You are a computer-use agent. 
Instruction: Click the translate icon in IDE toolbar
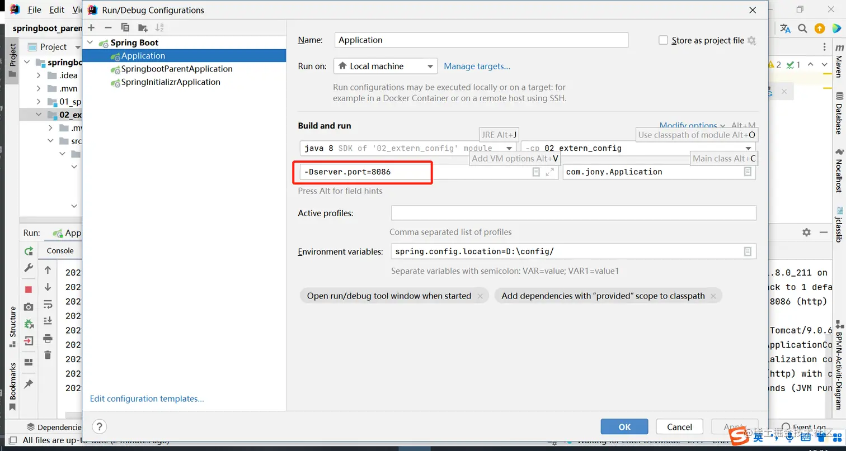(x=786, y=29)
